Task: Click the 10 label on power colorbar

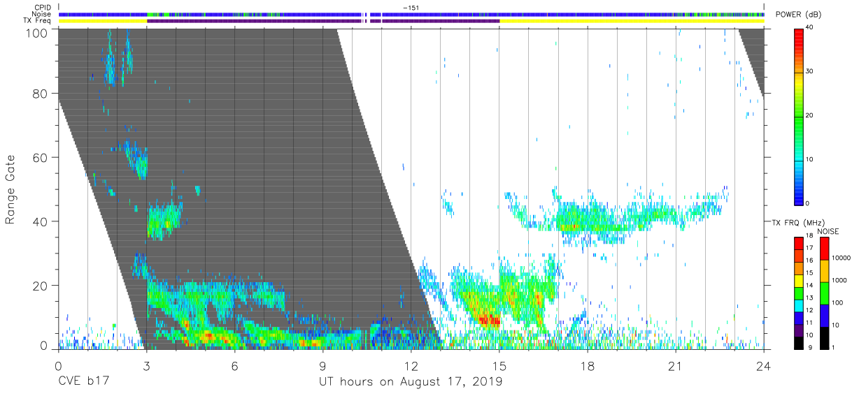Action: coord(810,159)
